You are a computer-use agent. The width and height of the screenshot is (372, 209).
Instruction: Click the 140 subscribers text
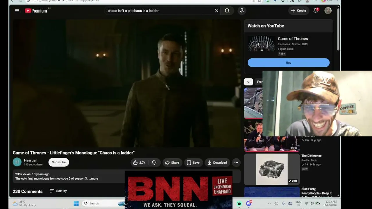click(33, 165)
